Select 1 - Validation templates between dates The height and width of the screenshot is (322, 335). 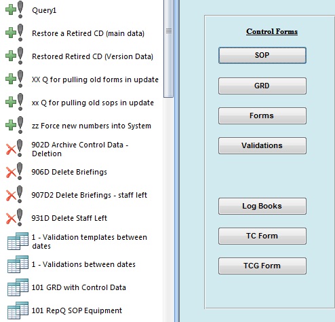[x=90, y=242]
